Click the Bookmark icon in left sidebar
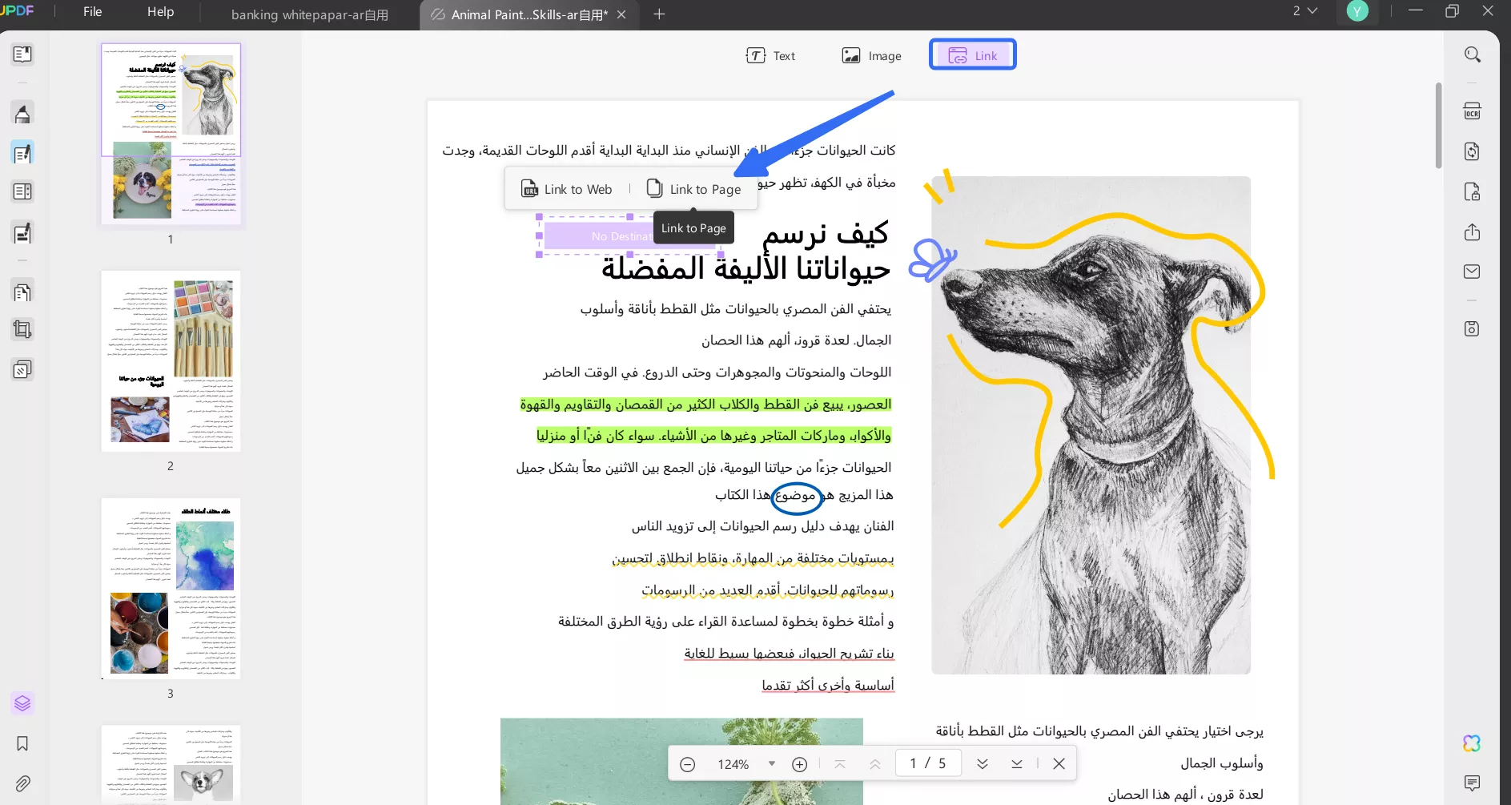Viewport: 1511px width, 805px height. (22, 744)
